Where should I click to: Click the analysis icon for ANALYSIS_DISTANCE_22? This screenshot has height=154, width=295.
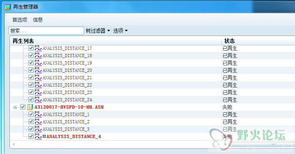[38, 85]
